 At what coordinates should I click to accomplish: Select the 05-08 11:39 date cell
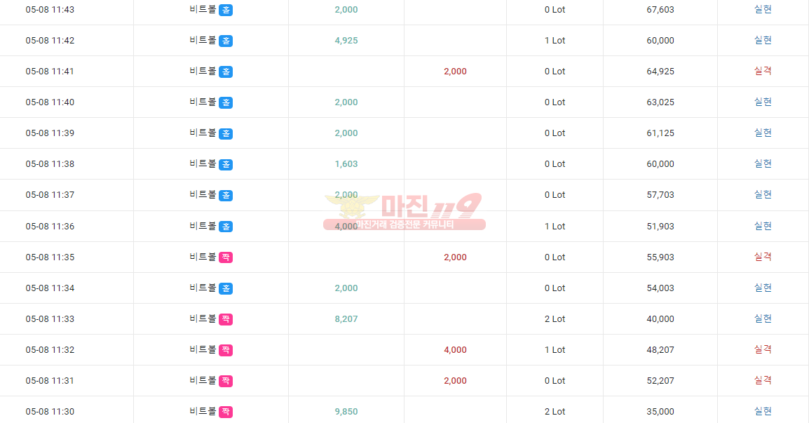pos(50,133)
